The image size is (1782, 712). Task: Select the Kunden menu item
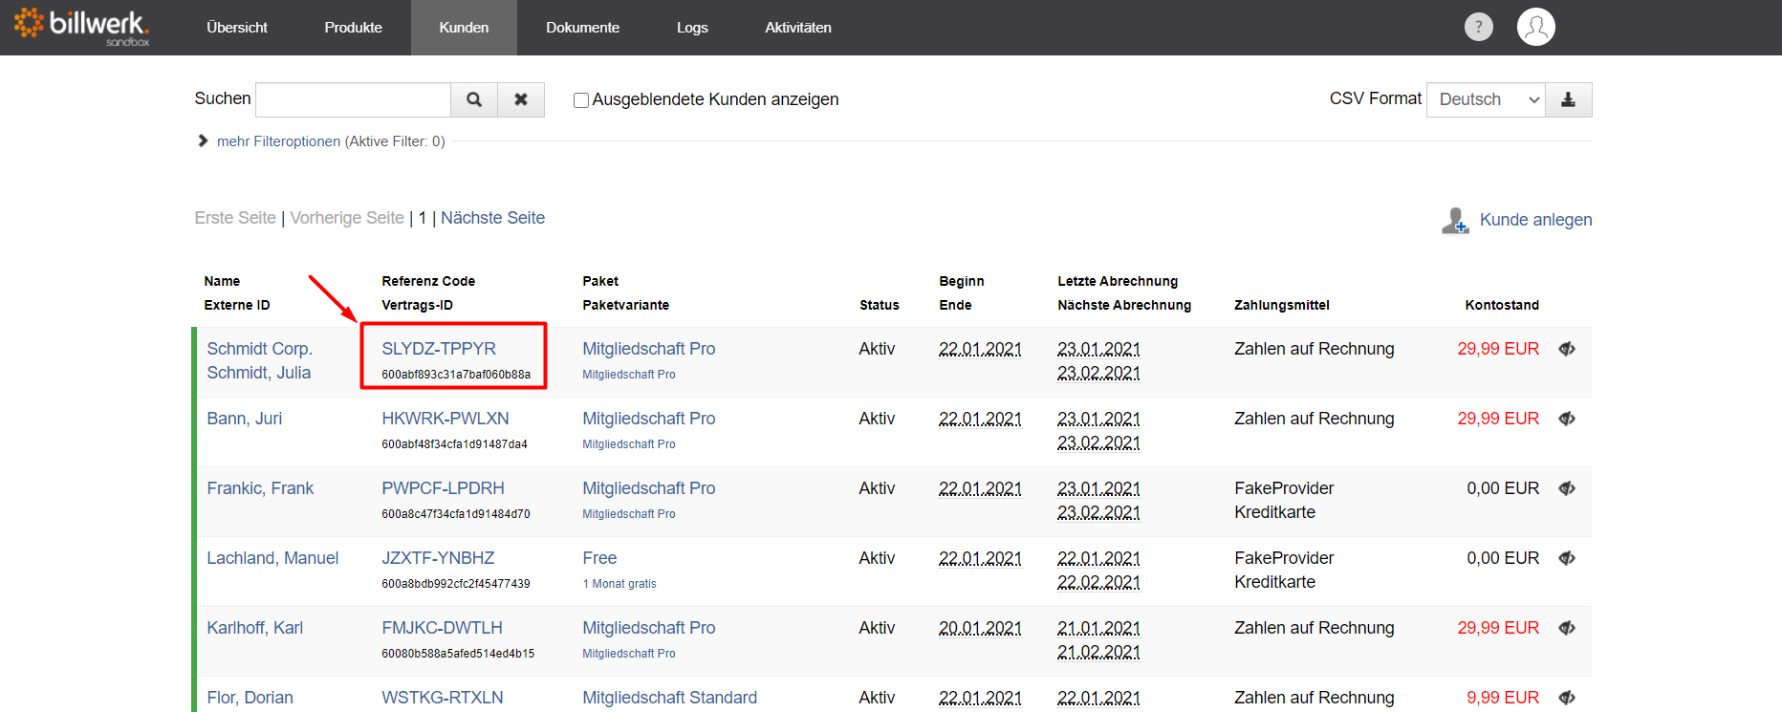pyautogui.click(x=464, y=28)
